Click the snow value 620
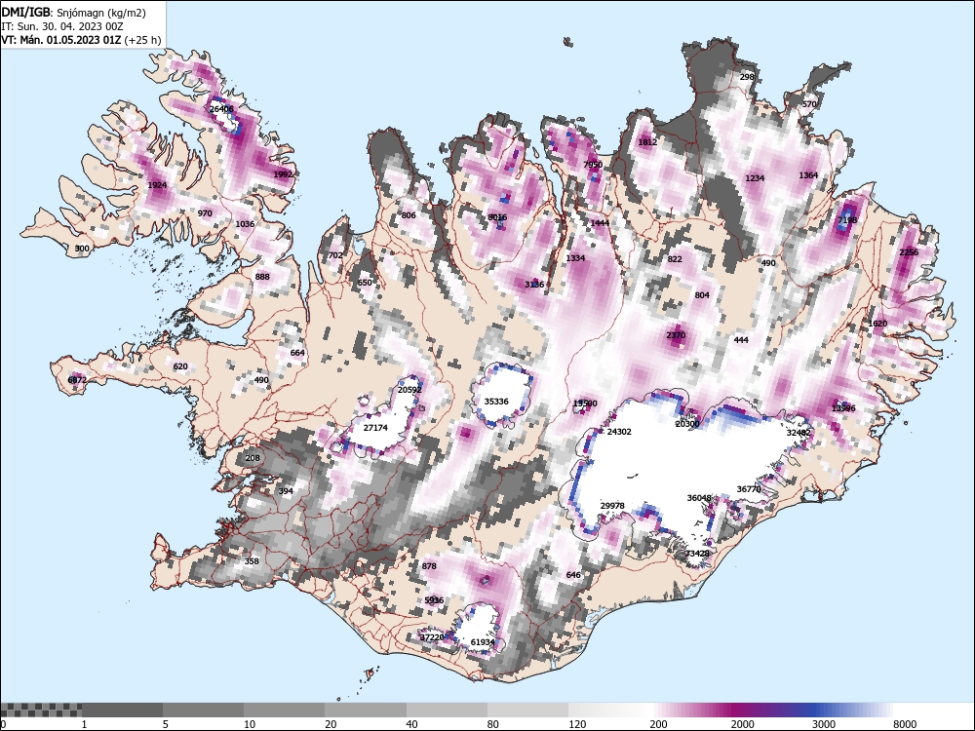The height and width of the screenshot is (731, 975). (x=180, y=366)
